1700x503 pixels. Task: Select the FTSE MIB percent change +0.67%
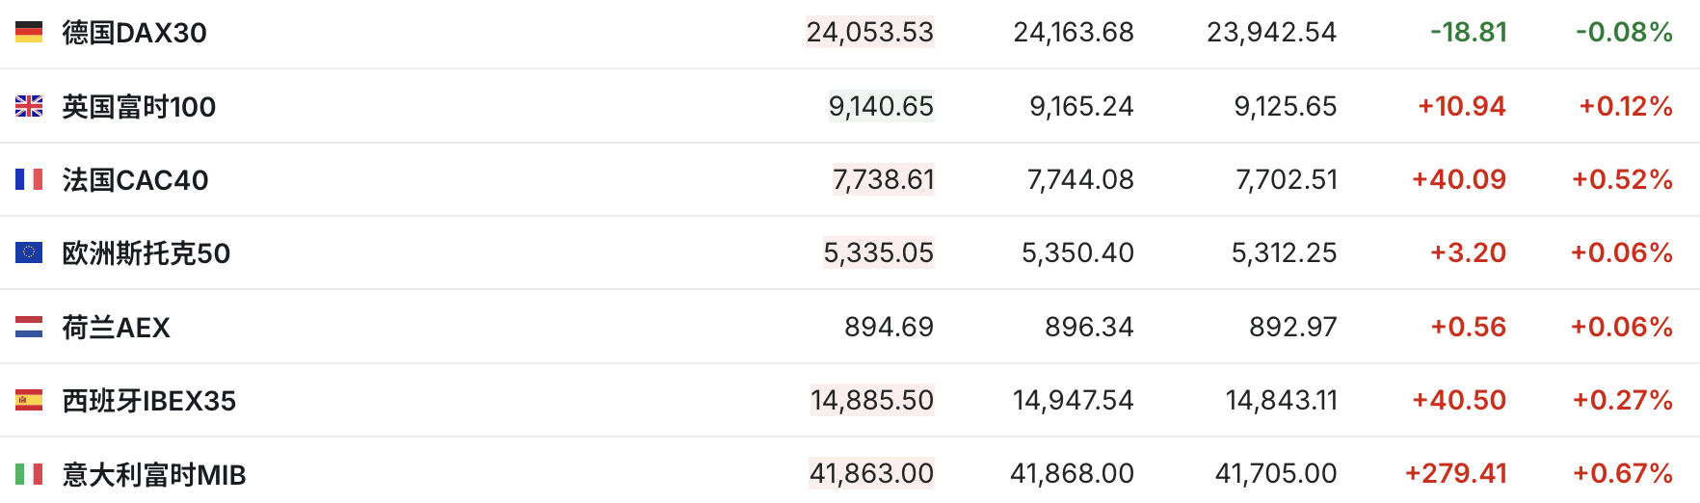tap(1623, 473)
